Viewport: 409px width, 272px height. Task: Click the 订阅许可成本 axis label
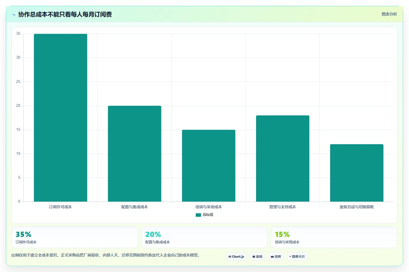click(61, 207)
